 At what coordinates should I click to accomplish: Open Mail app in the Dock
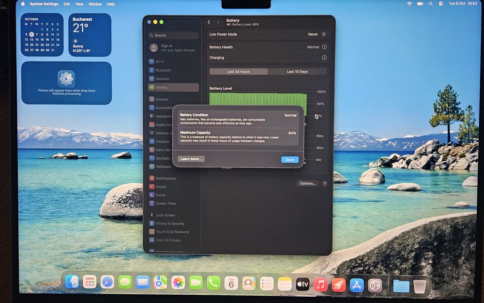[x=143, y=283]
